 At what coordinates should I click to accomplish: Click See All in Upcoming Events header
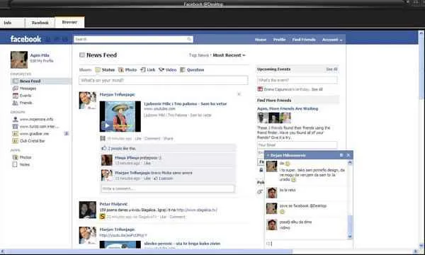(331, 69)
